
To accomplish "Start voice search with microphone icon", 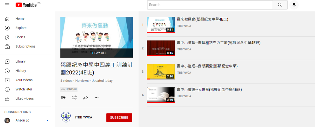I will pyautogui.click(x=294, y=5).
